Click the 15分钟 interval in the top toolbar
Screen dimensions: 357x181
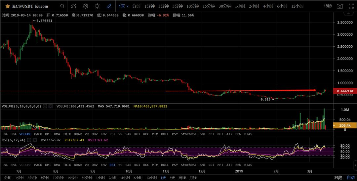pyautogui.click(x=209, y=6)
